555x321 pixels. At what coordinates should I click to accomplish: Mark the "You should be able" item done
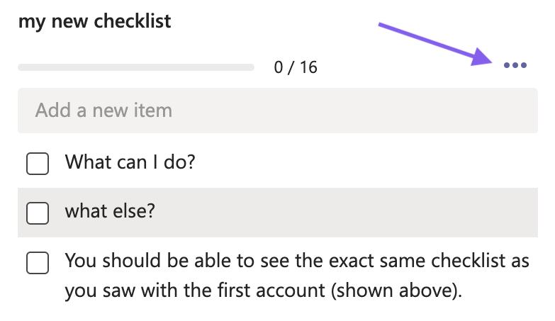click(x=38, y=264)
